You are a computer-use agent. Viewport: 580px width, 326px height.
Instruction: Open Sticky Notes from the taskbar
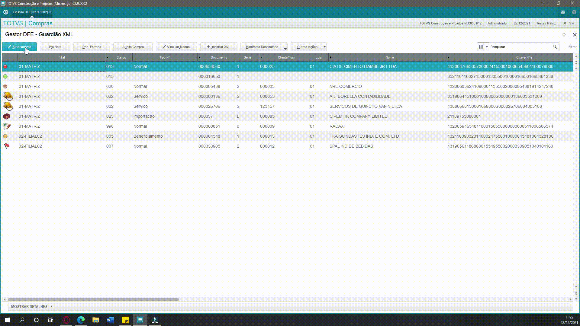click(x=125, y=320)
